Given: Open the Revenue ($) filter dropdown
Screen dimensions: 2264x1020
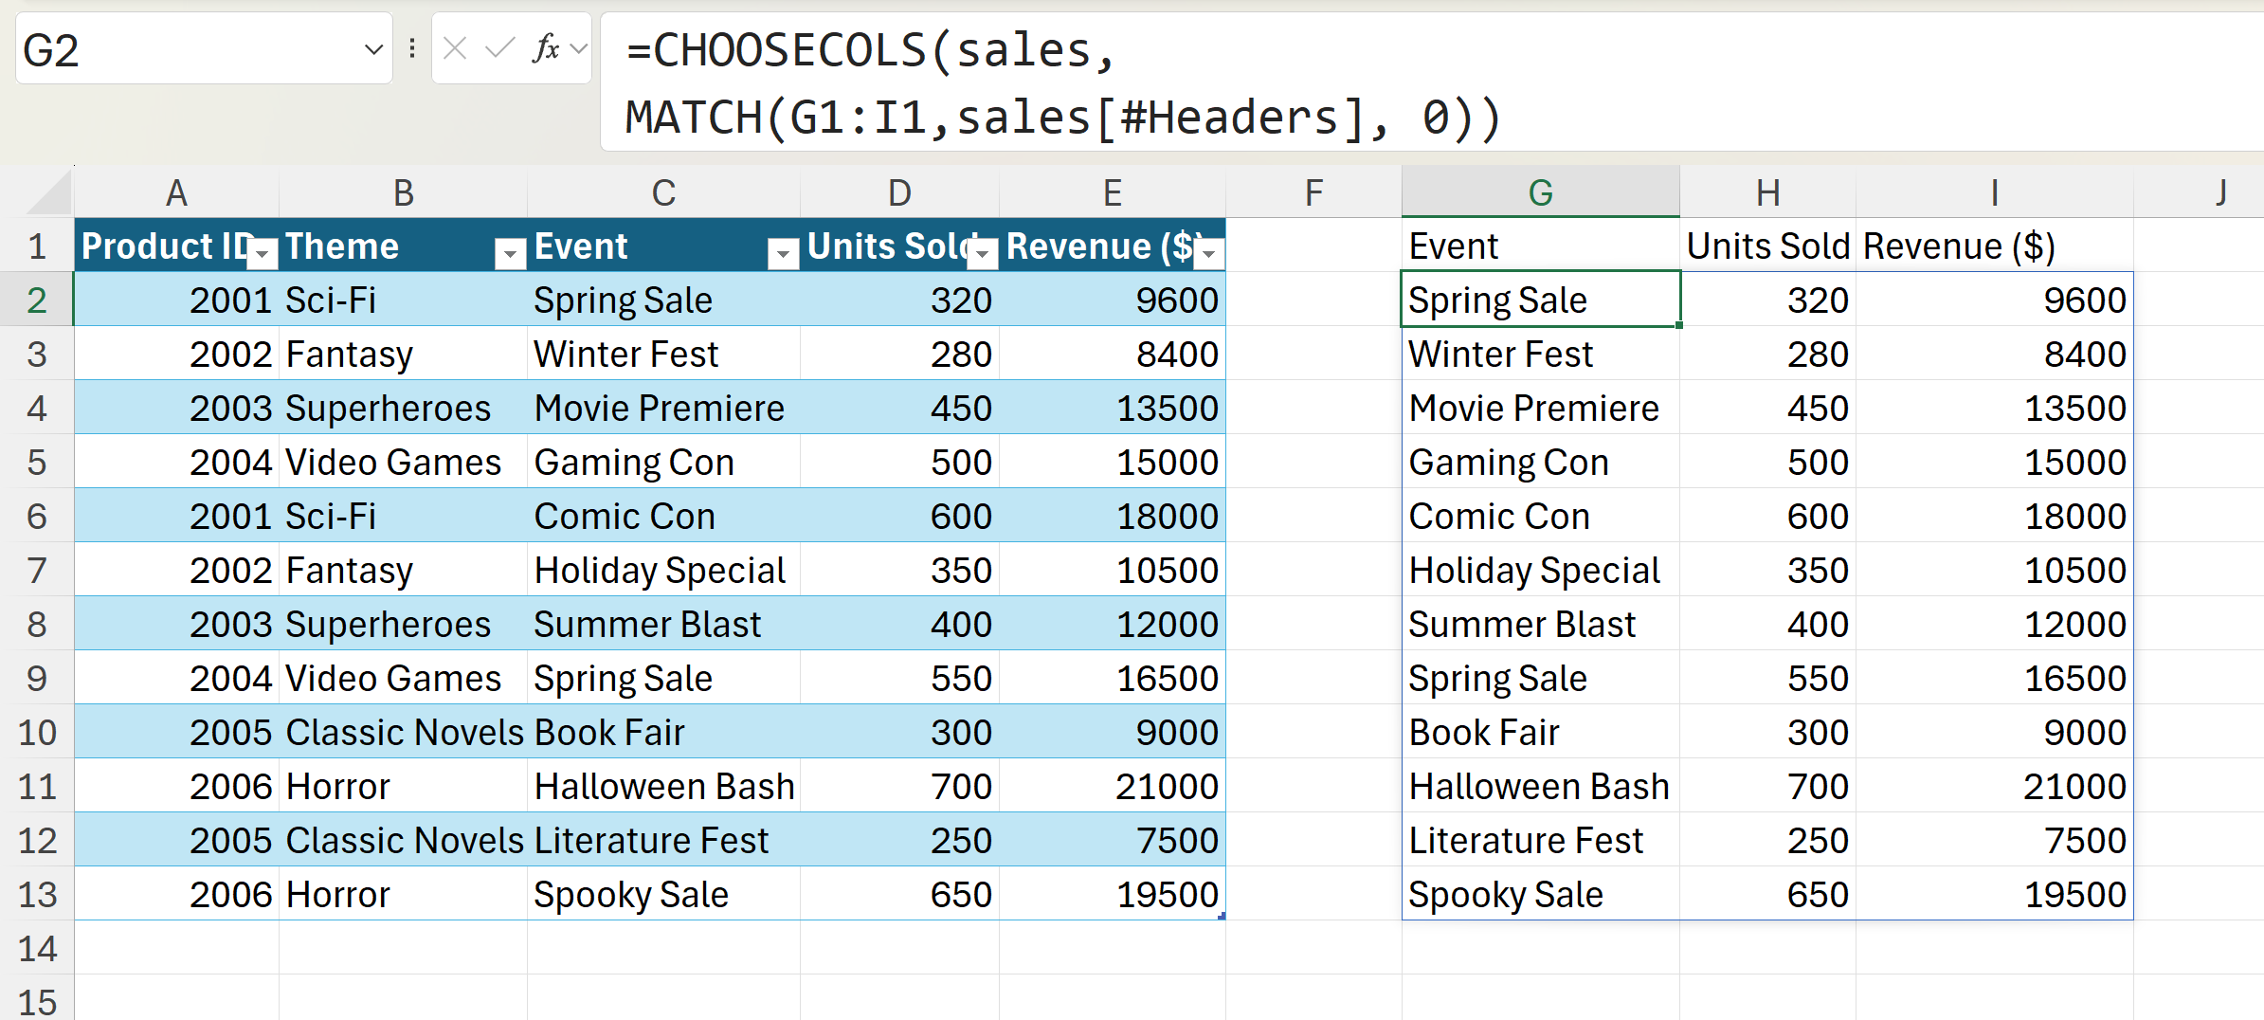Looking at the screenshot, I should click(x=1209, y=252).
